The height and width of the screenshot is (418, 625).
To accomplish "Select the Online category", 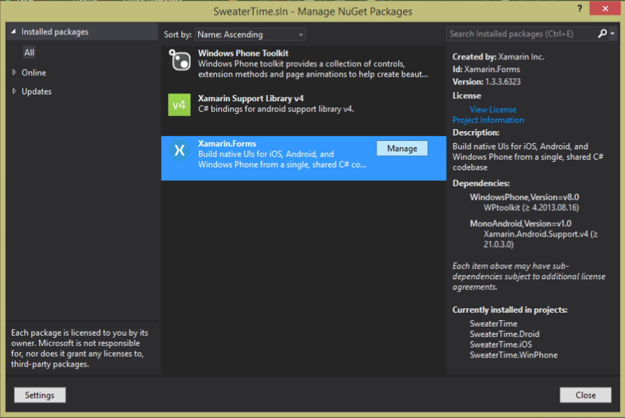I will [x=34, y=73].
